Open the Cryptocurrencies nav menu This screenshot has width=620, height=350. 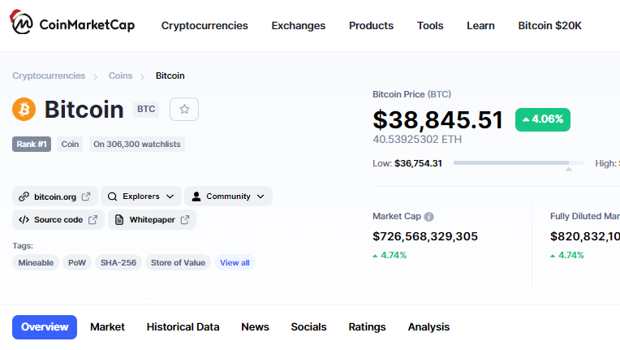[205, 26]
